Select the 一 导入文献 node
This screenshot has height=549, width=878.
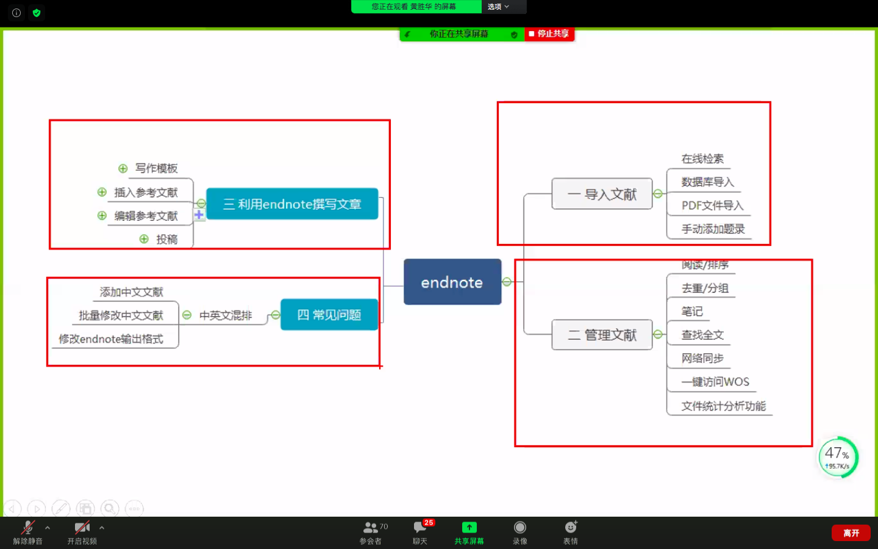(x=602, y=194)
